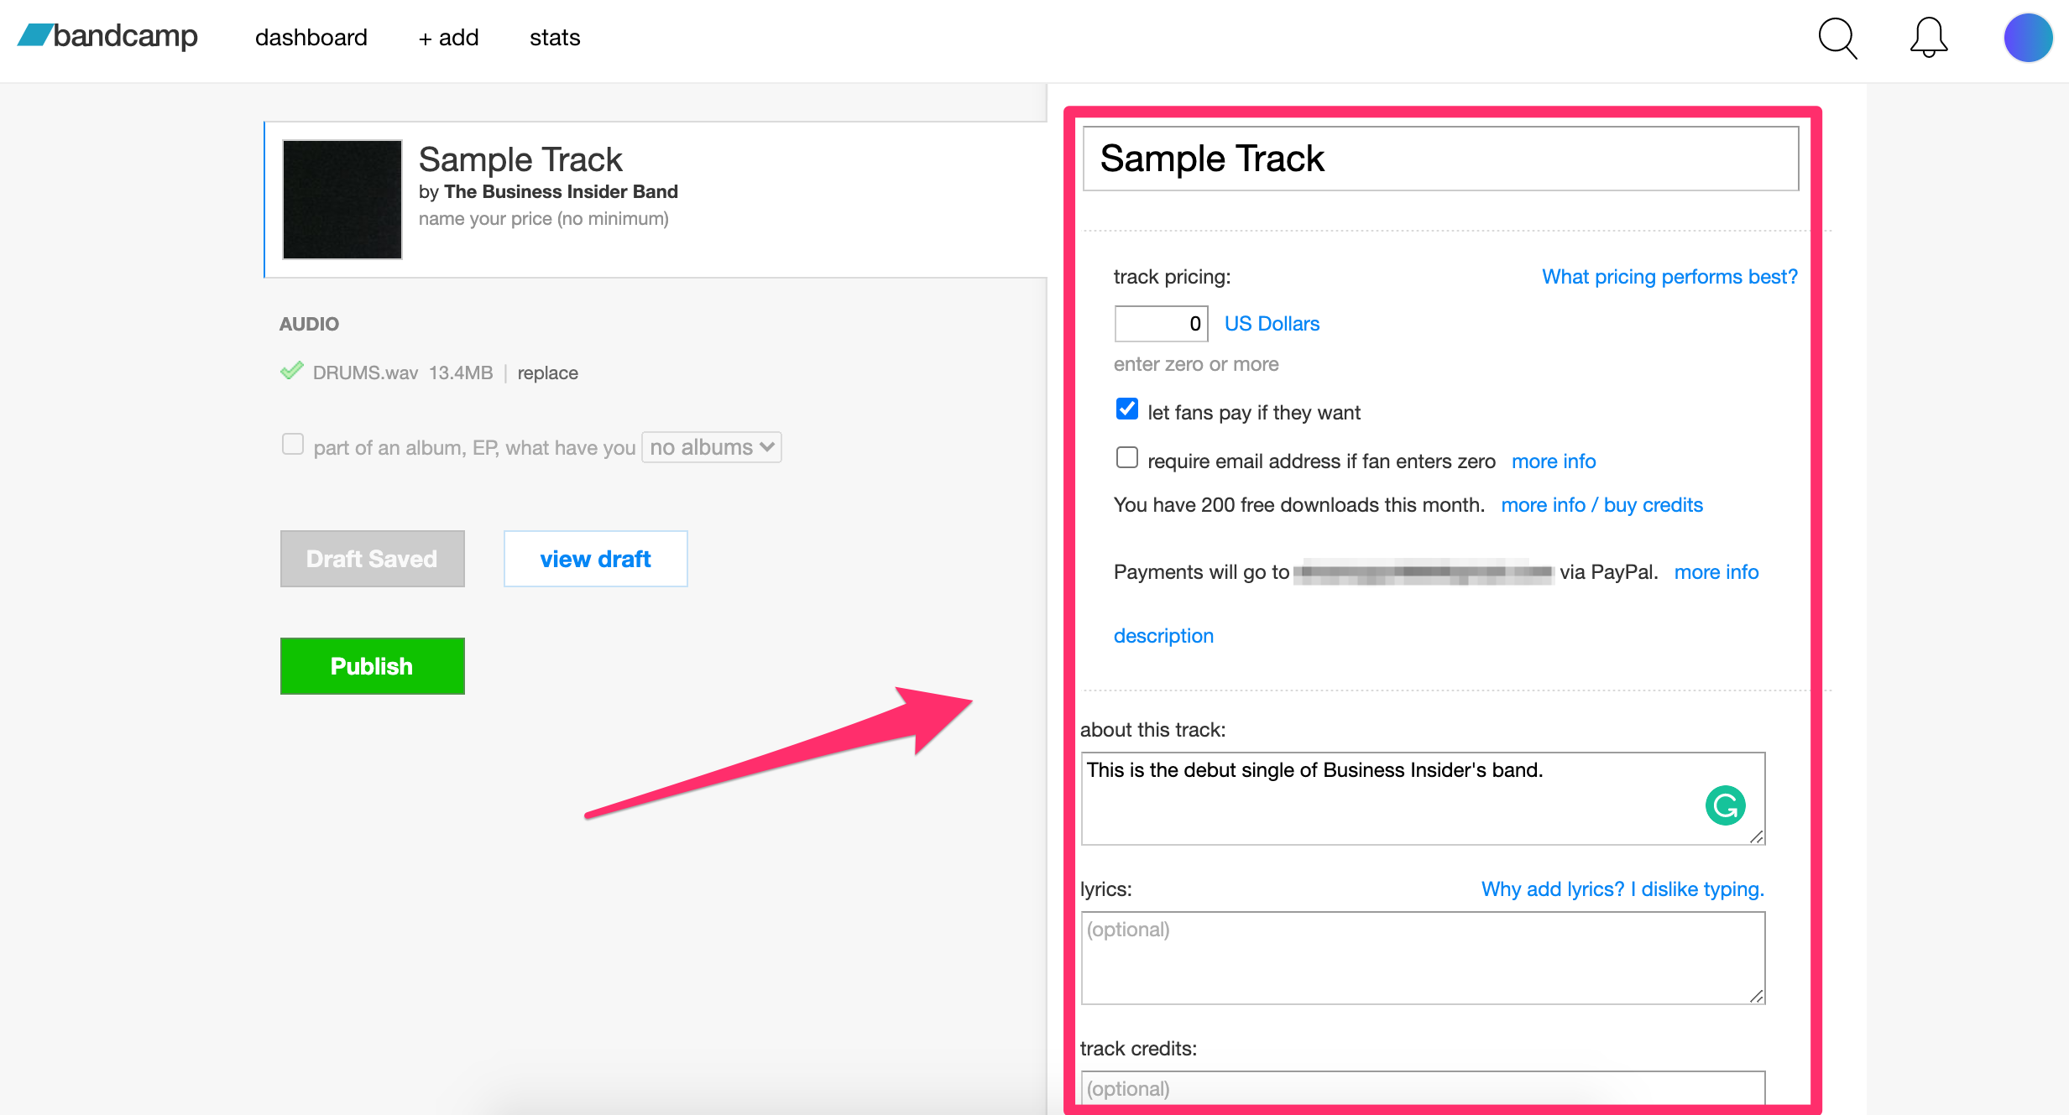Click the Bandcamp logo
Screen dimensions: 2069x1115
pyautogui.click(x=107, y=37)
